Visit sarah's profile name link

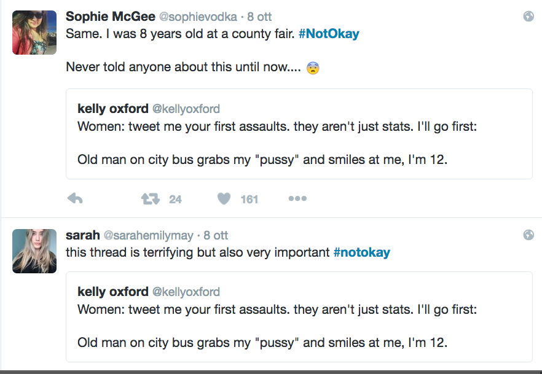pyautogui.click(x=83, y=235)
